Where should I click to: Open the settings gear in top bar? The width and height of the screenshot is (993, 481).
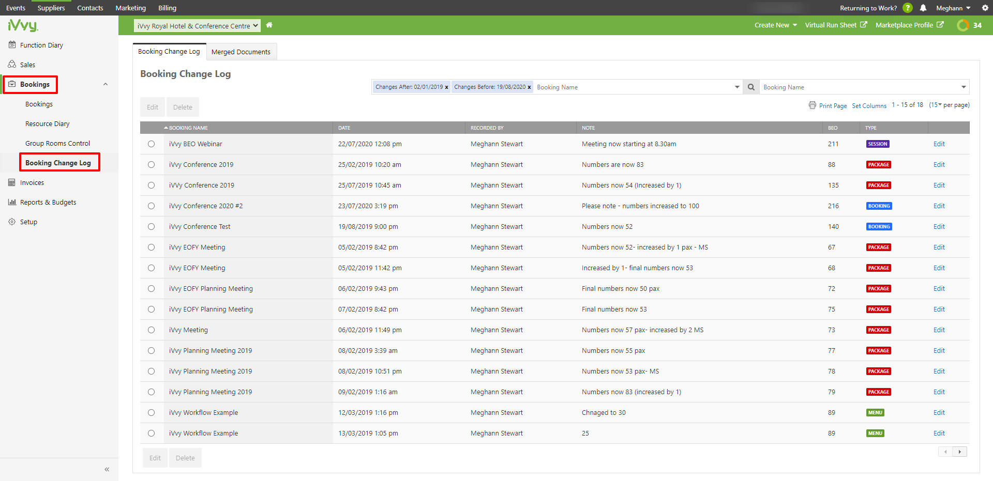(x=985, y=8)
